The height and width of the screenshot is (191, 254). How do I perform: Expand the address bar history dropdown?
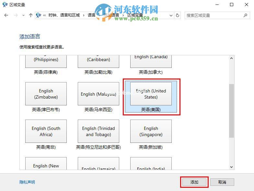coord(171,16)
